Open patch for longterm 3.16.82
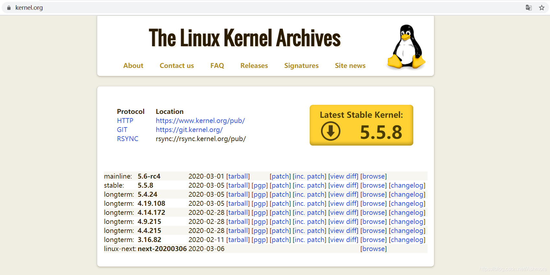 (x=280, y=240)
